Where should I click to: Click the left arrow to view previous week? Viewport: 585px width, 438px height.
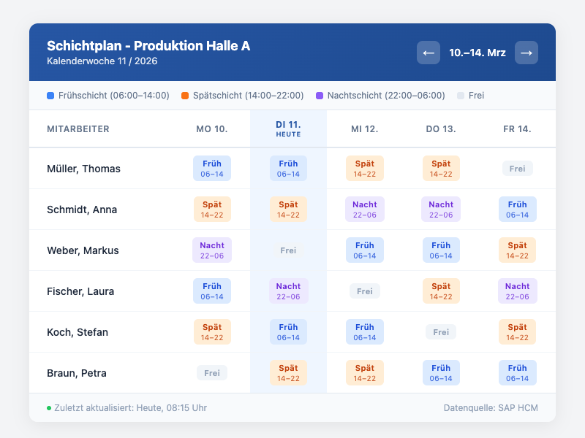(429, 52)
